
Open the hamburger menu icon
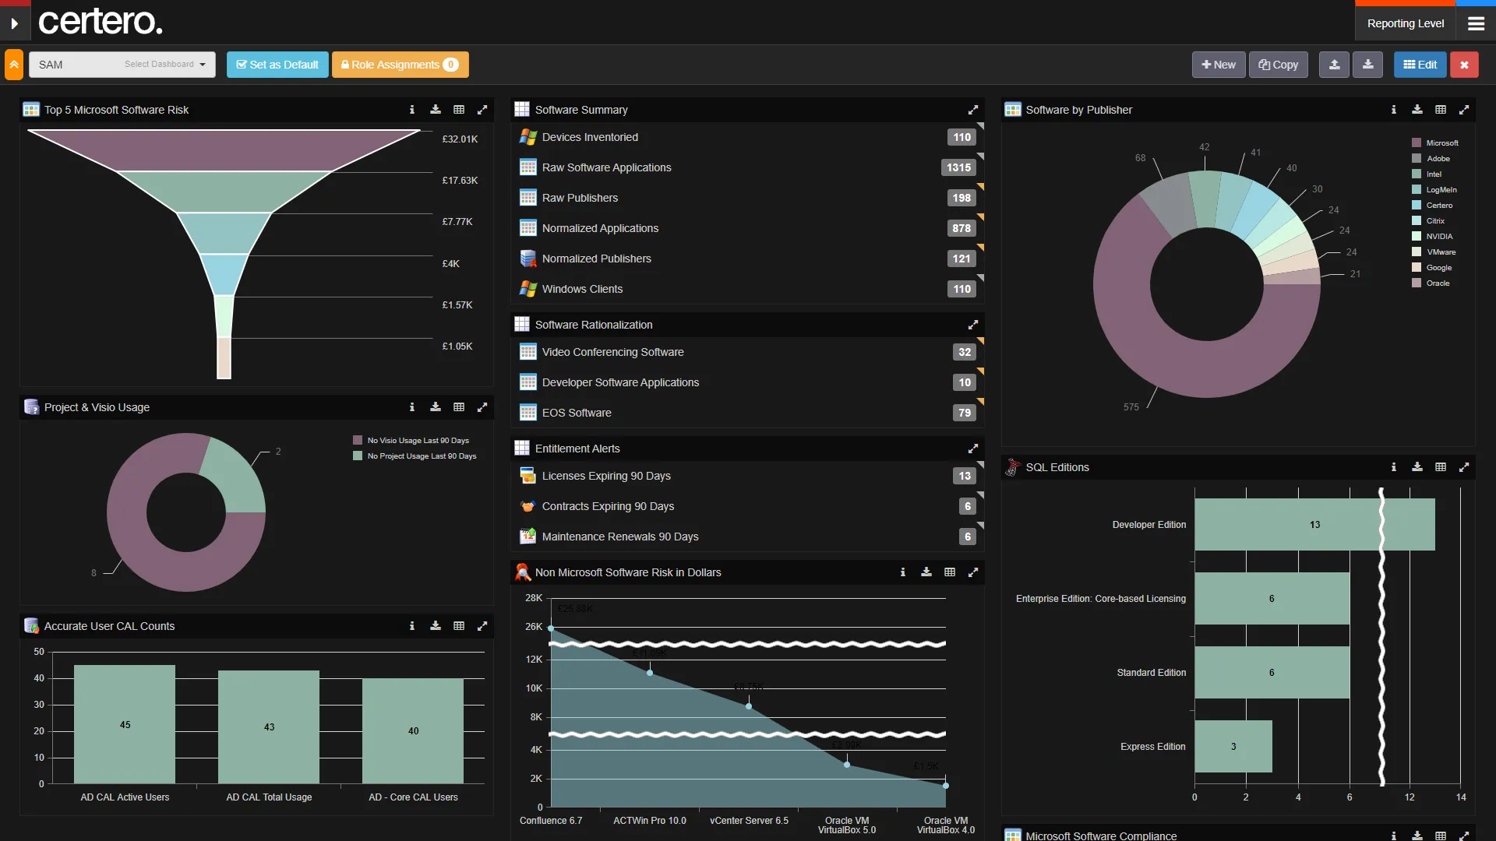pyautogui.click(x=1476, y=23)
